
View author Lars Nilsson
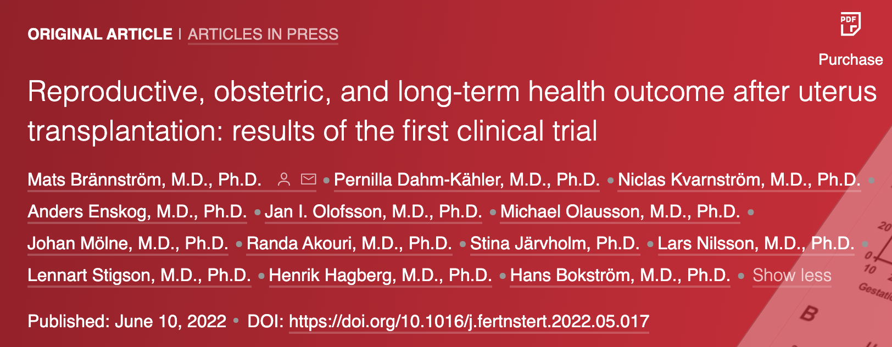(x=756, y=243)
